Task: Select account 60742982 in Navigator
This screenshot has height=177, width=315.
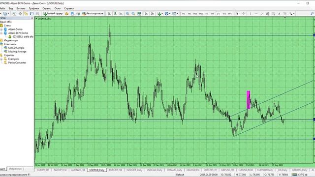Action: pyautogui.click(x=23, y=37)
